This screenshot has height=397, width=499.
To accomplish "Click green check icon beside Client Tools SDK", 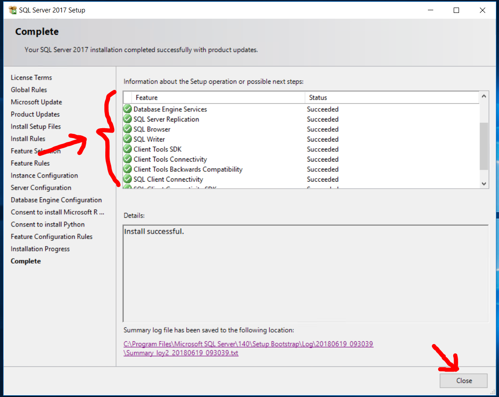I will coord(128,149).
